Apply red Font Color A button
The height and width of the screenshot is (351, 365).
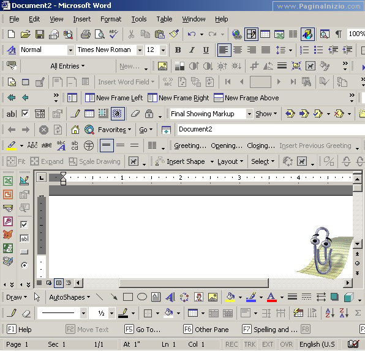(272, 297)
